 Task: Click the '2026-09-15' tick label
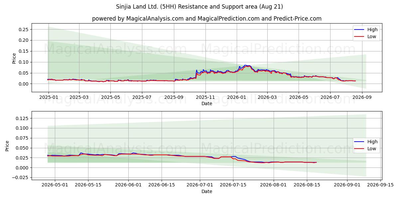pos(380,185)
